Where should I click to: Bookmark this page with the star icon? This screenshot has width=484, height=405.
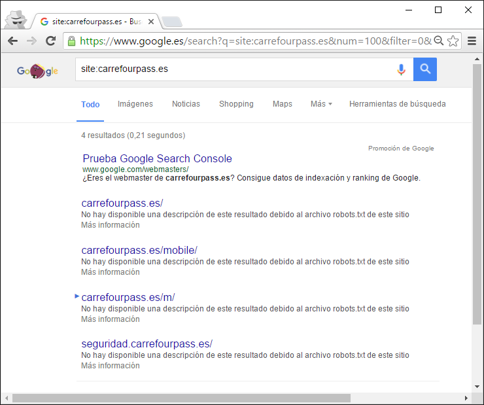pyautogui.click(x=453, y=41)
